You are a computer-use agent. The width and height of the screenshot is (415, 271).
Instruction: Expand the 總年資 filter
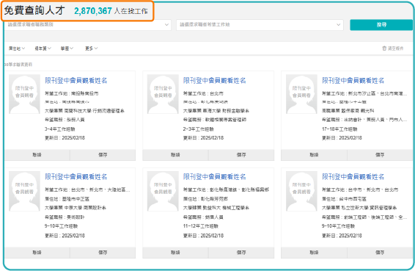tap(43, 48)
